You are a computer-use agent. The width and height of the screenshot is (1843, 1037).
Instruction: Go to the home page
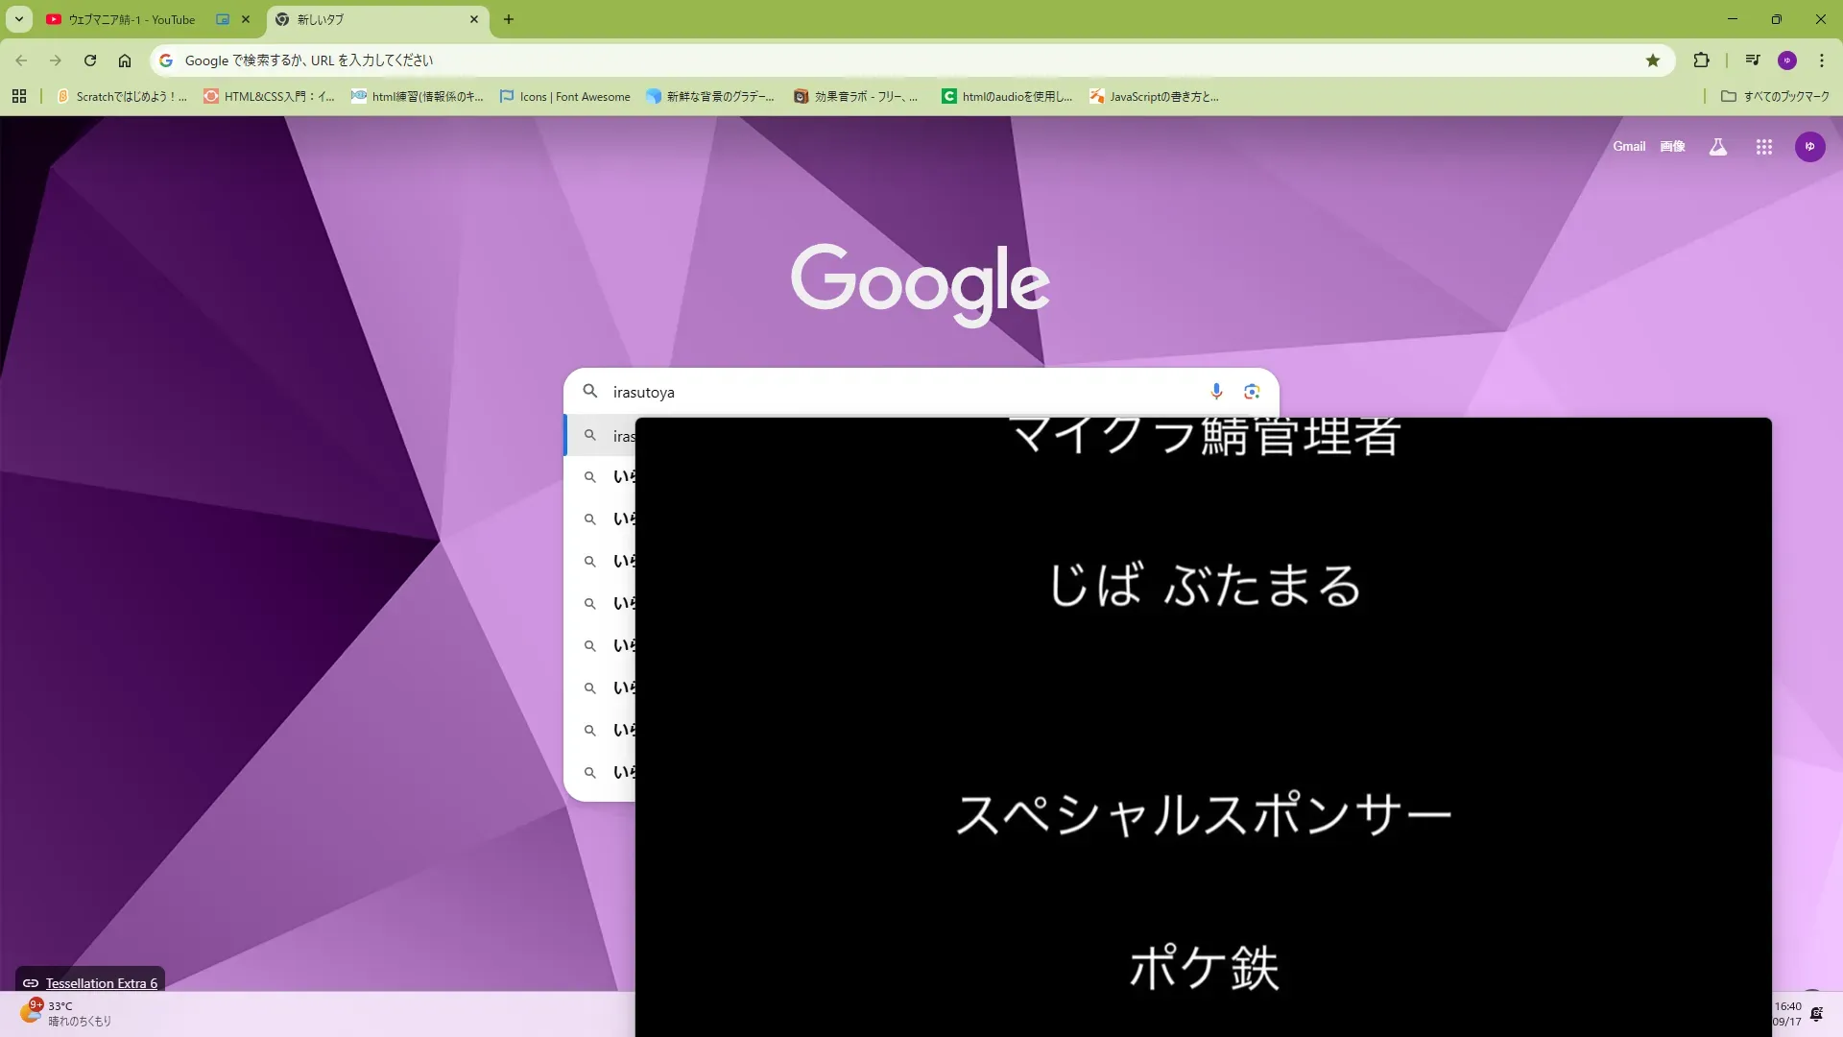point(125,60)
